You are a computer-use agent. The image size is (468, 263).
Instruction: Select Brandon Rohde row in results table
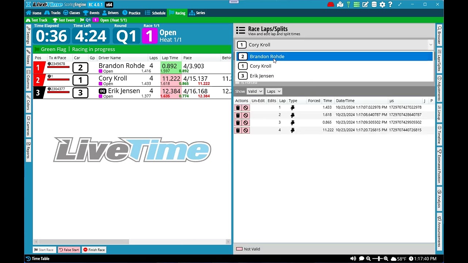click(x=132, y=68)
